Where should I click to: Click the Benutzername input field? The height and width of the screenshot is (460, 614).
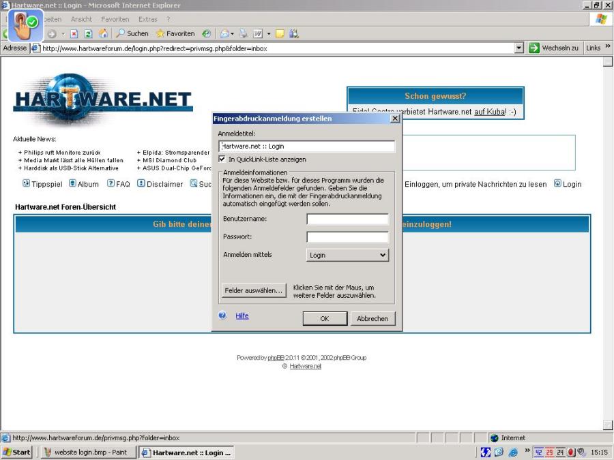[x=347, y=219]
